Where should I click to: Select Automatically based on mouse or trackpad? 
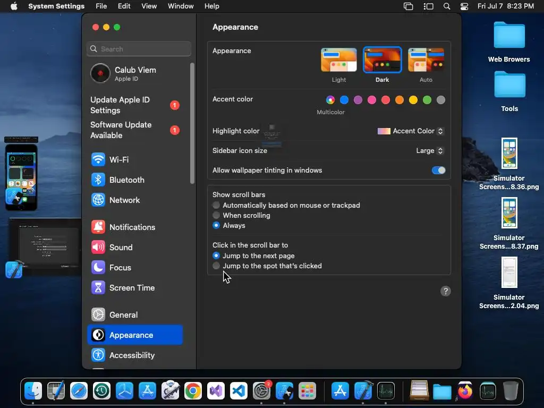coord(216,206)
